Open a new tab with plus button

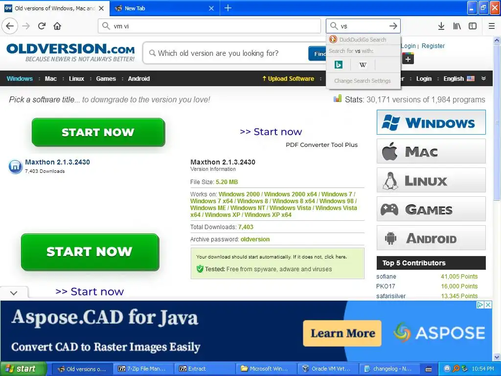tap(228, 8)
